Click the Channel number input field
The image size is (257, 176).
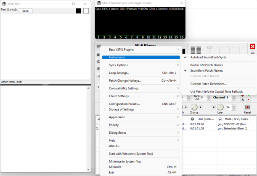coord(229,98)
